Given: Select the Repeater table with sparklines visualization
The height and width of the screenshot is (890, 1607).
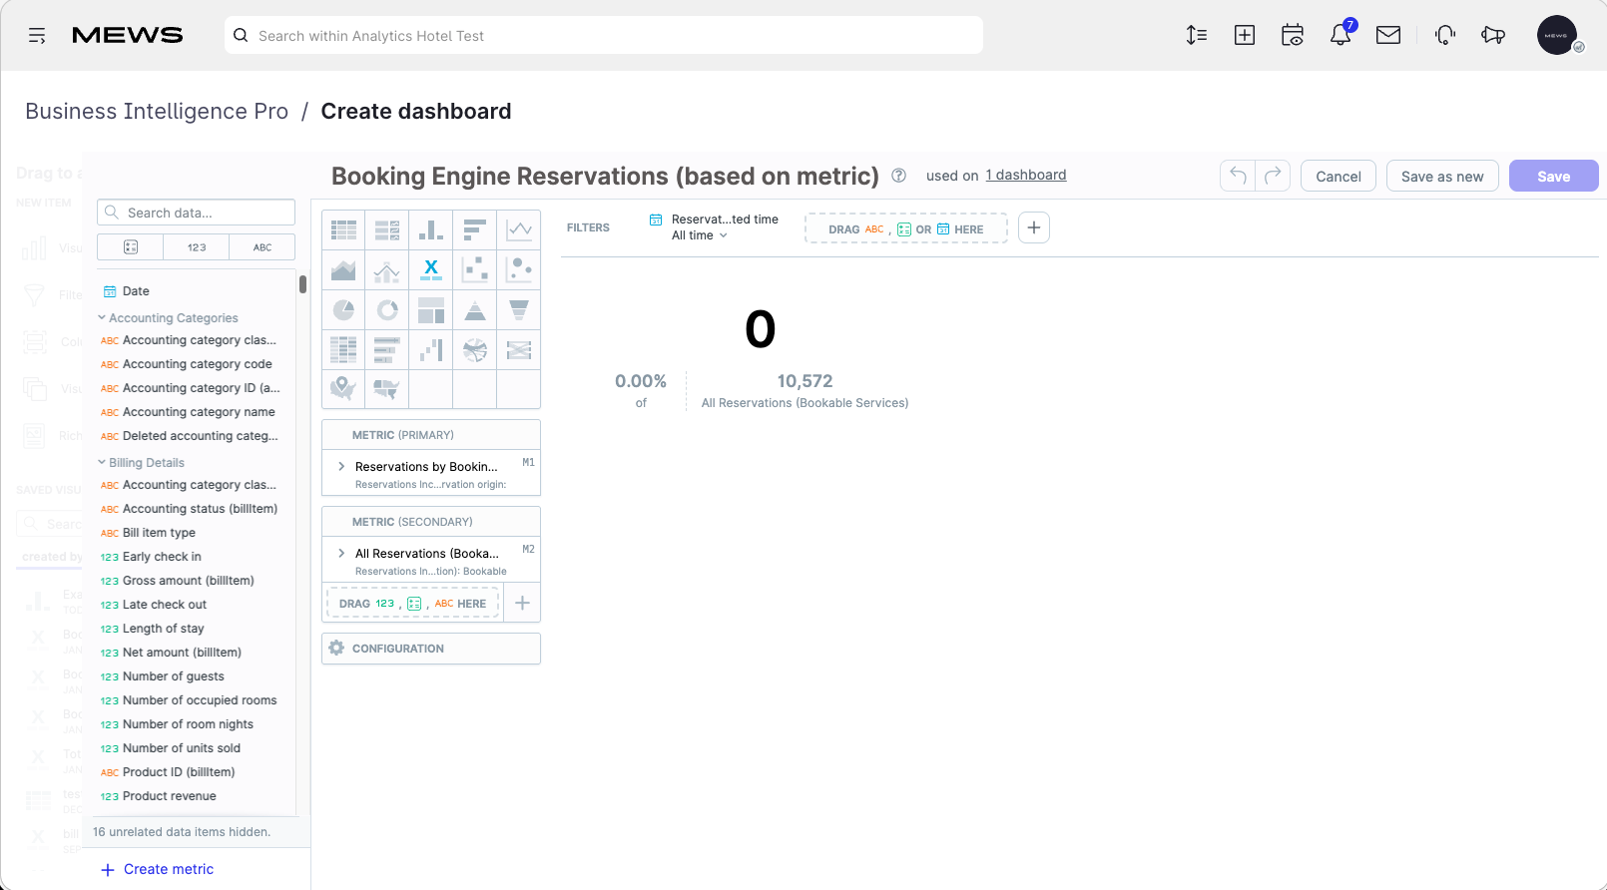Looking at the screenshot, I should click(387, 229).
